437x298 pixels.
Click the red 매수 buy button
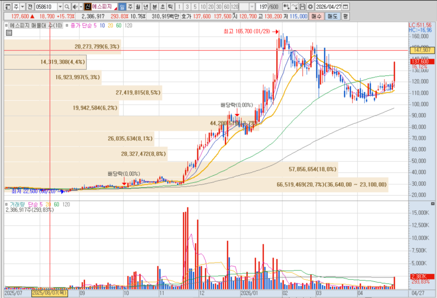tap(316, 17)
